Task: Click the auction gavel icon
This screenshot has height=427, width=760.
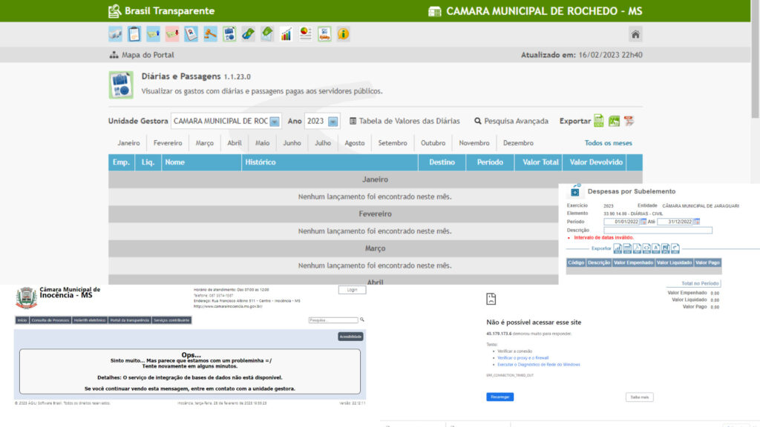Action: (x=210, y=34)
